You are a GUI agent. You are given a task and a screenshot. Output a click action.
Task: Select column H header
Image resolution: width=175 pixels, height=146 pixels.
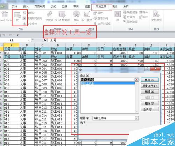(x=120, y=45)
